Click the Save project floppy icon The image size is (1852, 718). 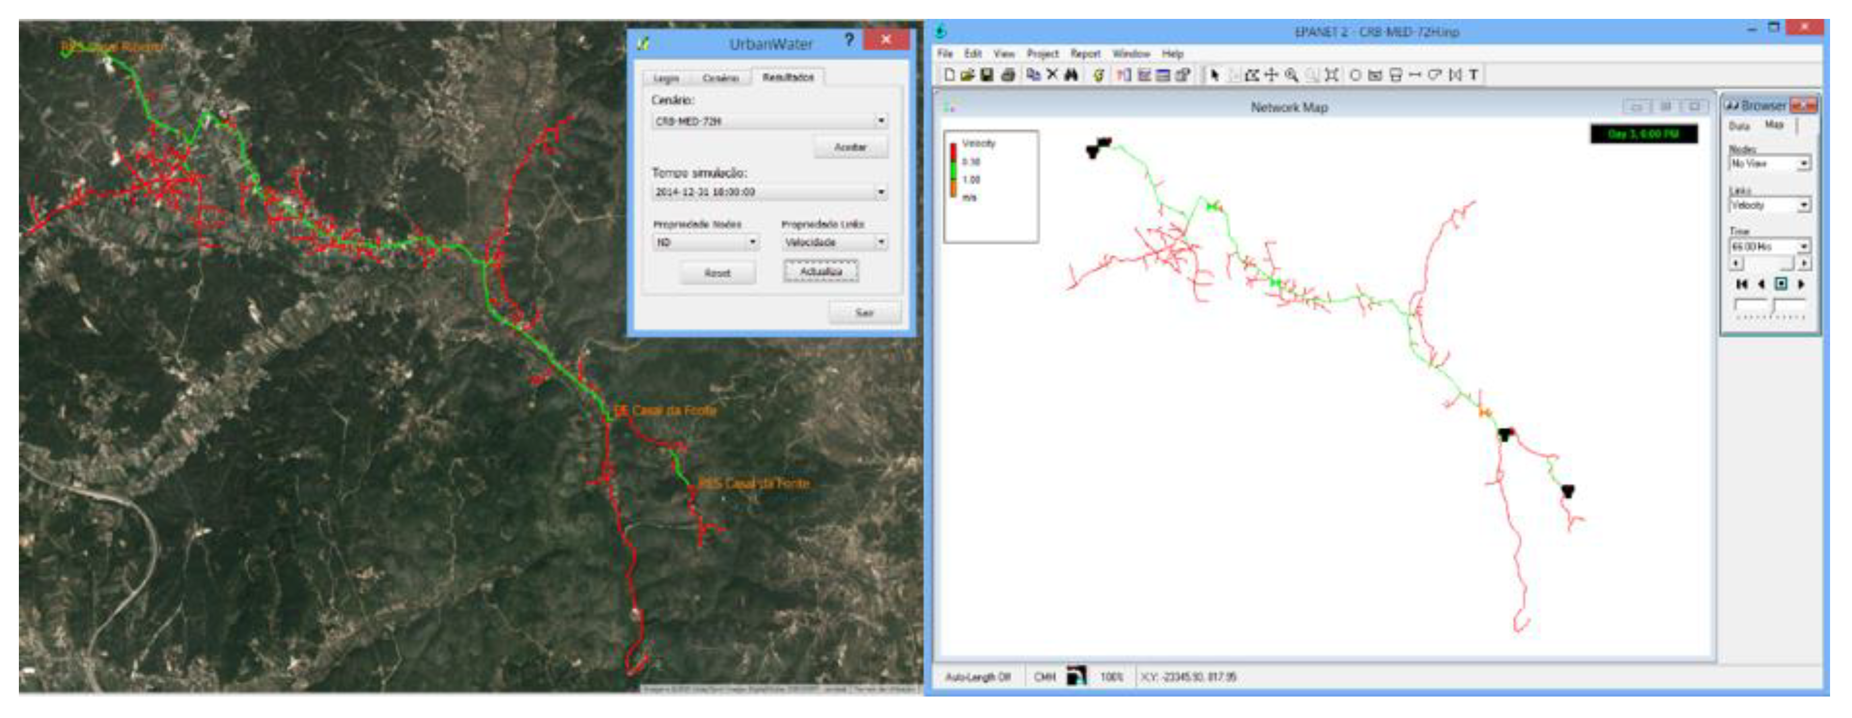(987, 75)
